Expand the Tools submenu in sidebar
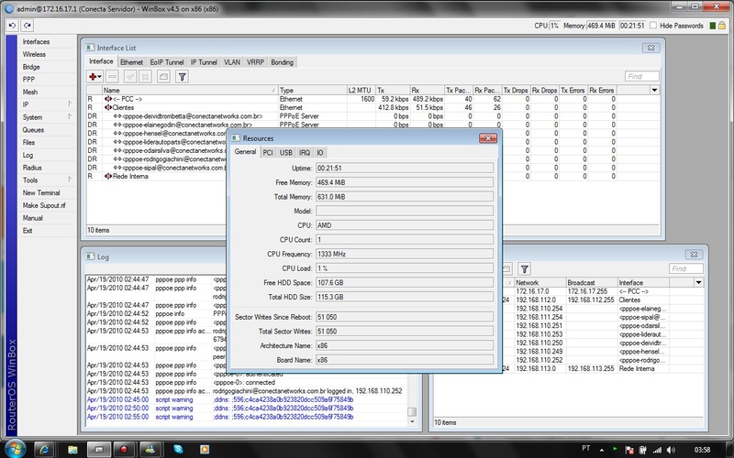734x458 pixels. point(70,180)
